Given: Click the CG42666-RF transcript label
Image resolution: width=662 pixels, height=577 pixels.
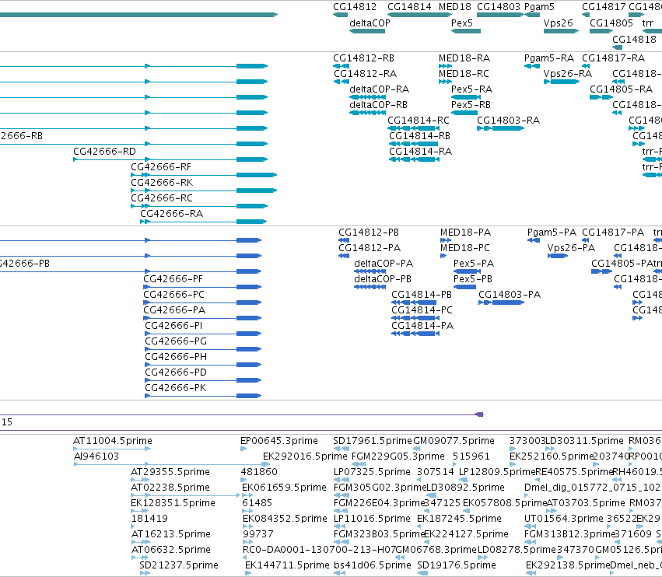Looking at the screenshot, I should 161,166.
